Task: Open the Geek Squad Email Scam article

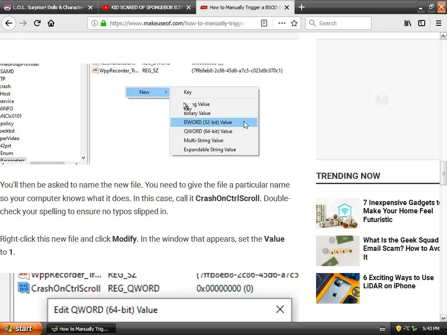Action: [x=402, y=248]
